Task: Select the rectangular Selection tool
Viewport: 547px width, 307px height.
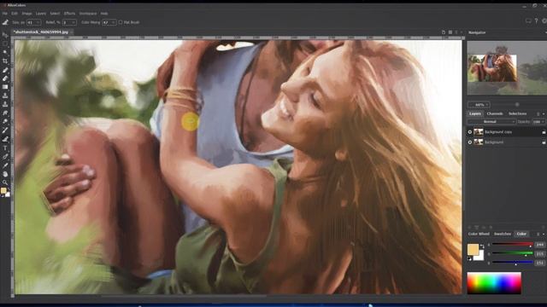Action: pos(5,43)
